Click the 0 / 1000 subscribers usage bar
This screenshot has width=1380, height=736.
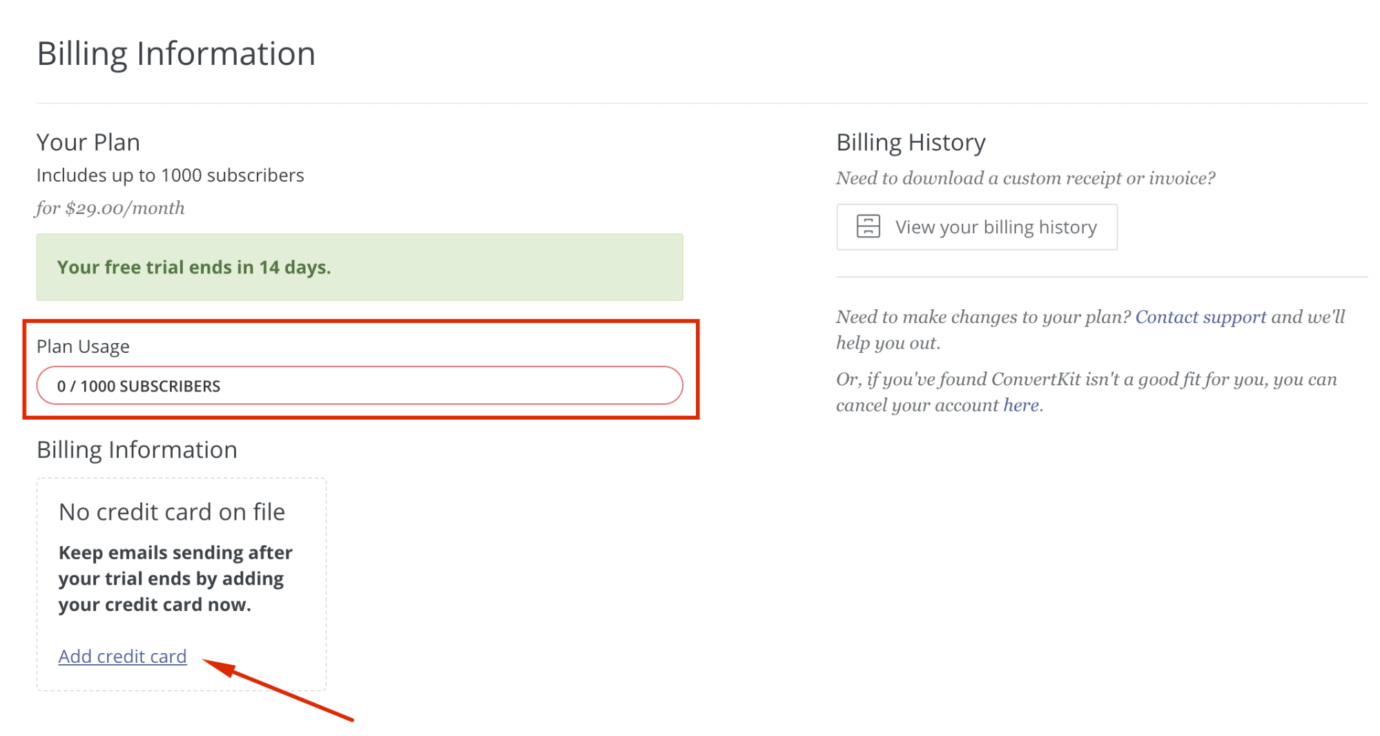pyautogui.click(x=360, y=385)
